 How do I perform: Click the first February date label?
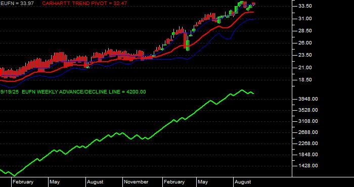23,182
